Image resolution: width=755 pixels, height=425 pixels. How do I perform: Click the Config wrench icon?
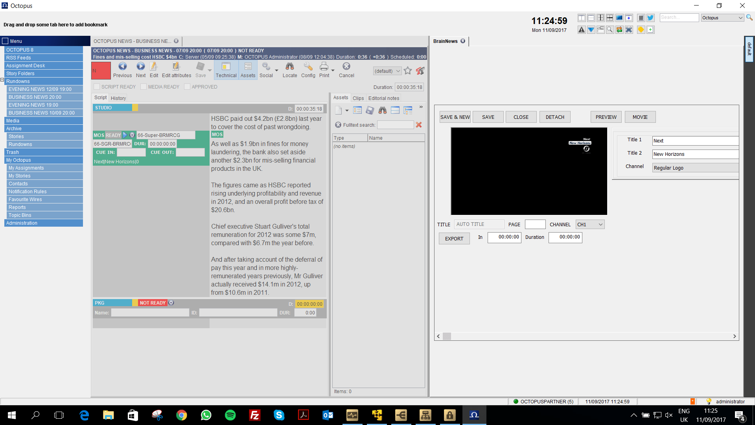(x=308, y=67)
